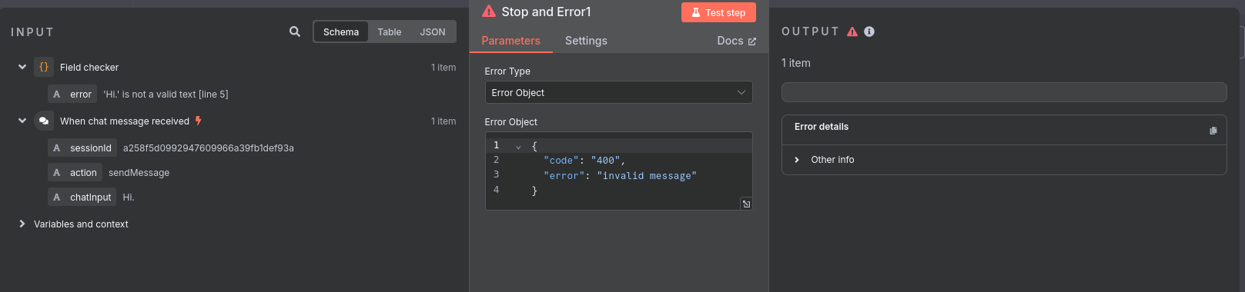Click the chat message trigger node icon
Viewport: 1245px width, 292px height.
44,121
